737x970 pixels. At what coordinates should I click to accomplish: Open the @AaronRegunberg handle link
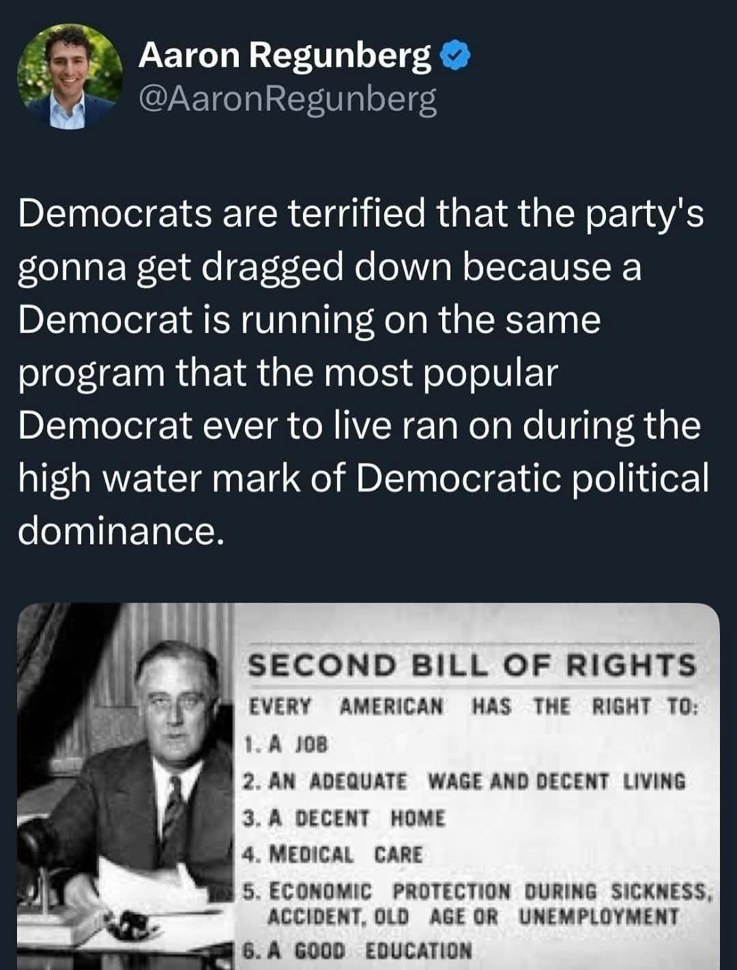click(287, 100)
